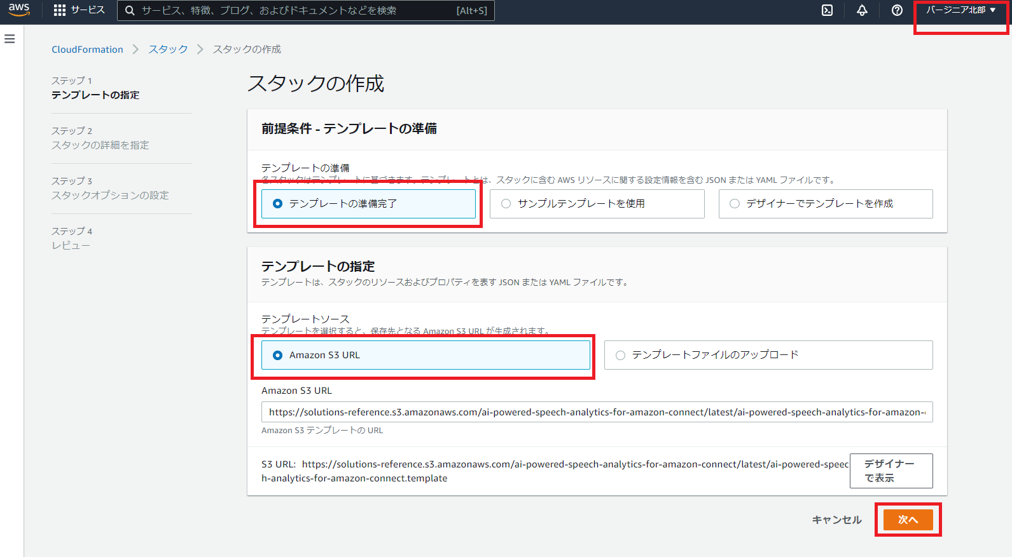This screenshot has width=1012, height=557.
Task: Open the help question mark icon
Action: coord(897,10)
